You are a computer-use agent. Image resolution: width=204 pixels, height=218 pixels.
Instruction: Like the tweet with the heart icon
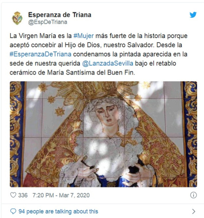(13, 195)
